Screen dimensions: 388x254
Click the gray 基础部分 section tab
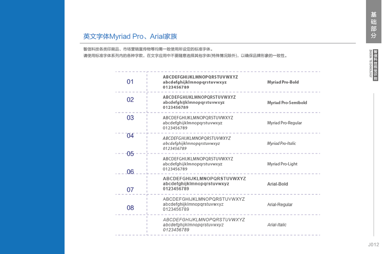pyautogui.click(x=374, y=22)
